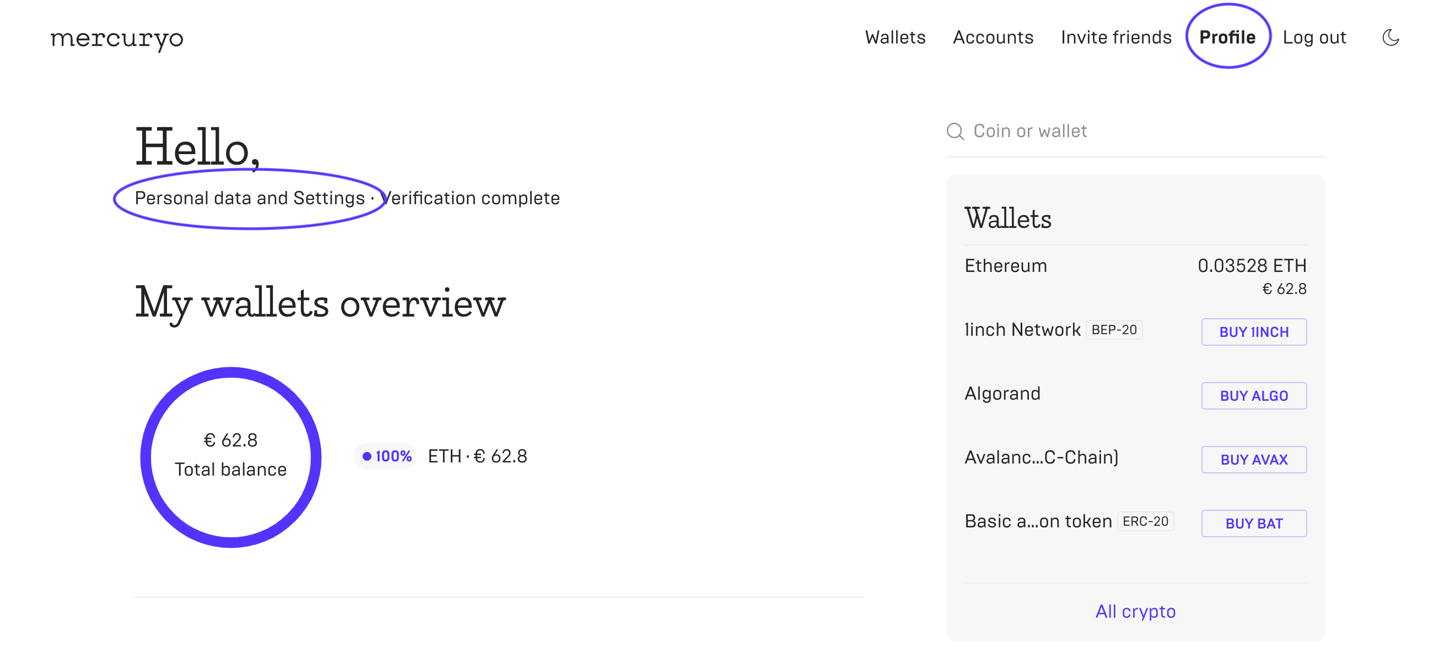This screenshot has height=654, width=1445.
Task: Toggle dark mode with the moon icon
Action: coord(1390,37)
